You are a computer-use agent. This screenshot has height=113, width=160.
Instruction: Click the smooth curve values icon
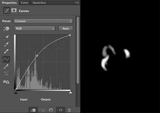6,73
